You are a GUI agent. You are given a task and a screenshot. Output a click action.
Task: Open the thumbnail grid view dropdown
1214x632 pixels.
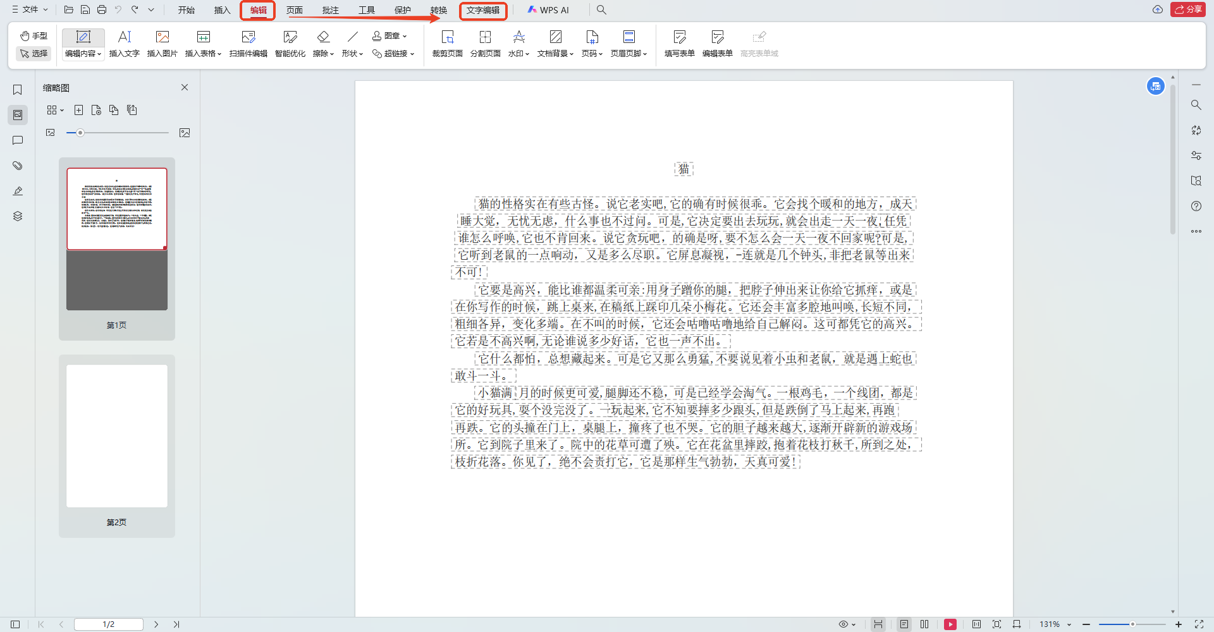tap(55, 110)
